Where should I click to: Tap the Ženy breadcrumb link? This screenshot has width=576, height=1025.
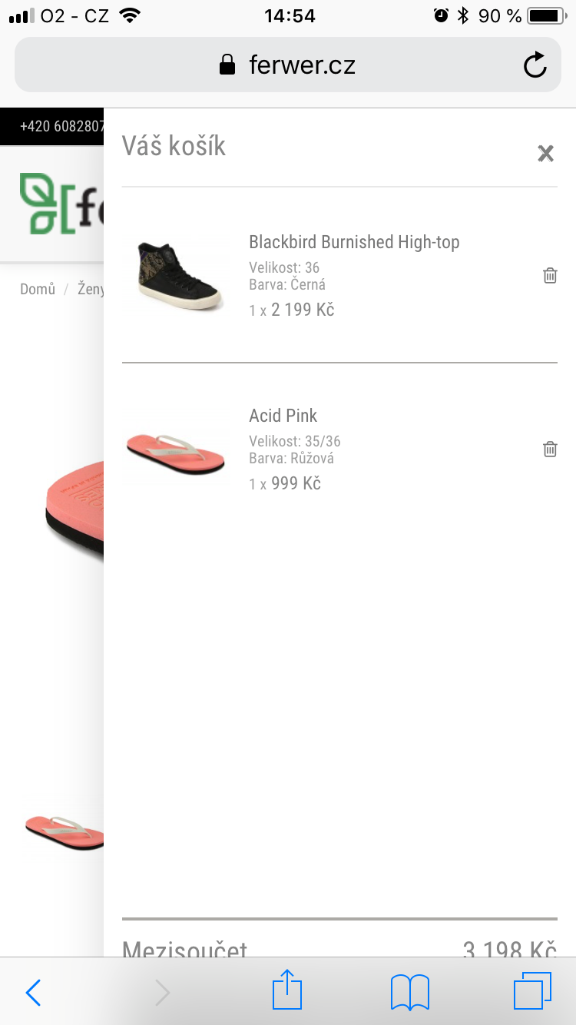tap(91, 290)
